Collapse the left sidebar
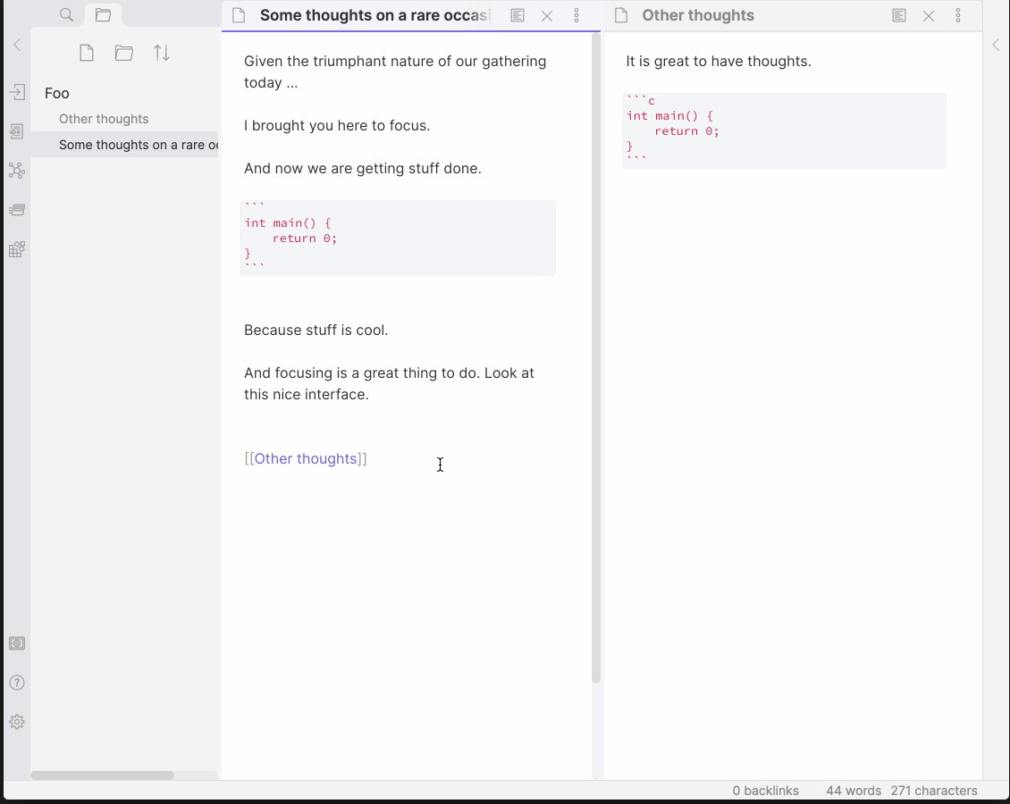The width and height of the screenshot is (1010, 804). click(17, 45)
